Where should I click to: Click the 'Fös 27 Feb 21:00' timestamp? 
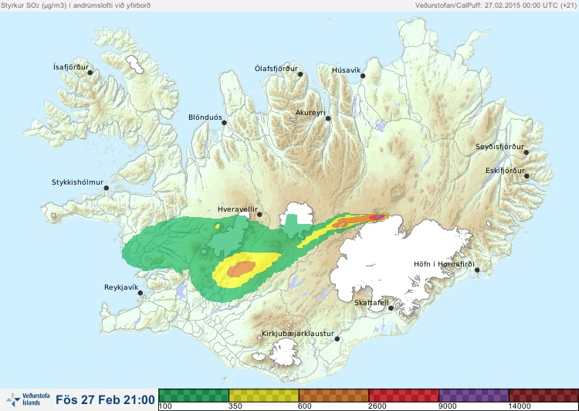[105, 399]
